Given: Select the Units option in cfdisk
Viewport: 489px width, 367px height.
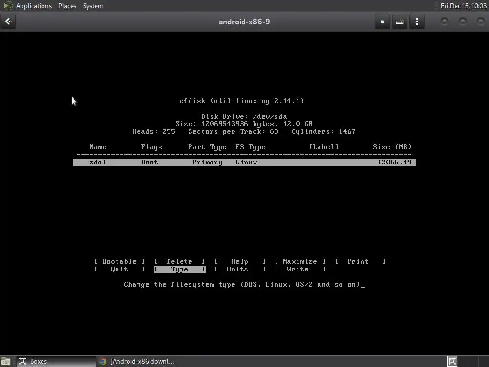Looking at the screenshot, I should point(240,270).
